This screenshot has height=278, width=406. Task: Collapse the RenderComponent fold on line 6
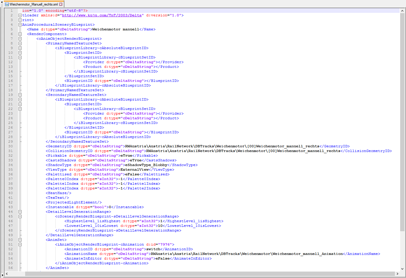(x=20, y=34)
